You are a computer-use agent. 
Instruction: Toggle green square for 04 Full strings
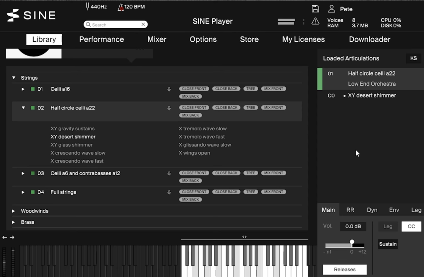point(33,192)
